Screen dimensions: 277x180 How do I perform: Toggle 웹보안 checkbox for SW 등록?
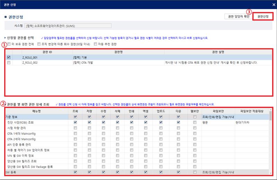[x=195, y=172]
